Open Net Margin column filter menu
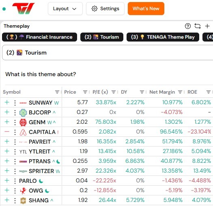 click(x=180, y=92)
